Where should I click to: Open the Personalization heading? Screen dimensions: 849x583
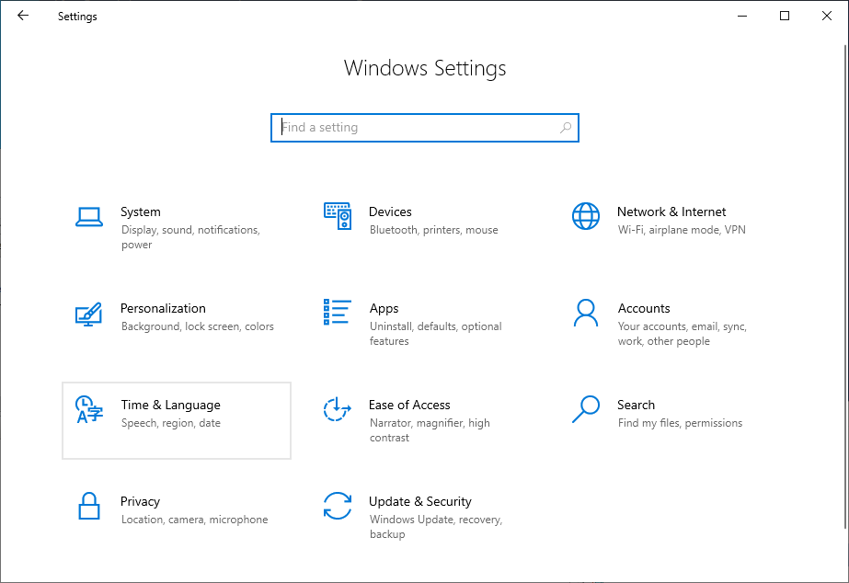pyautogui.click(x=163, y=308)
